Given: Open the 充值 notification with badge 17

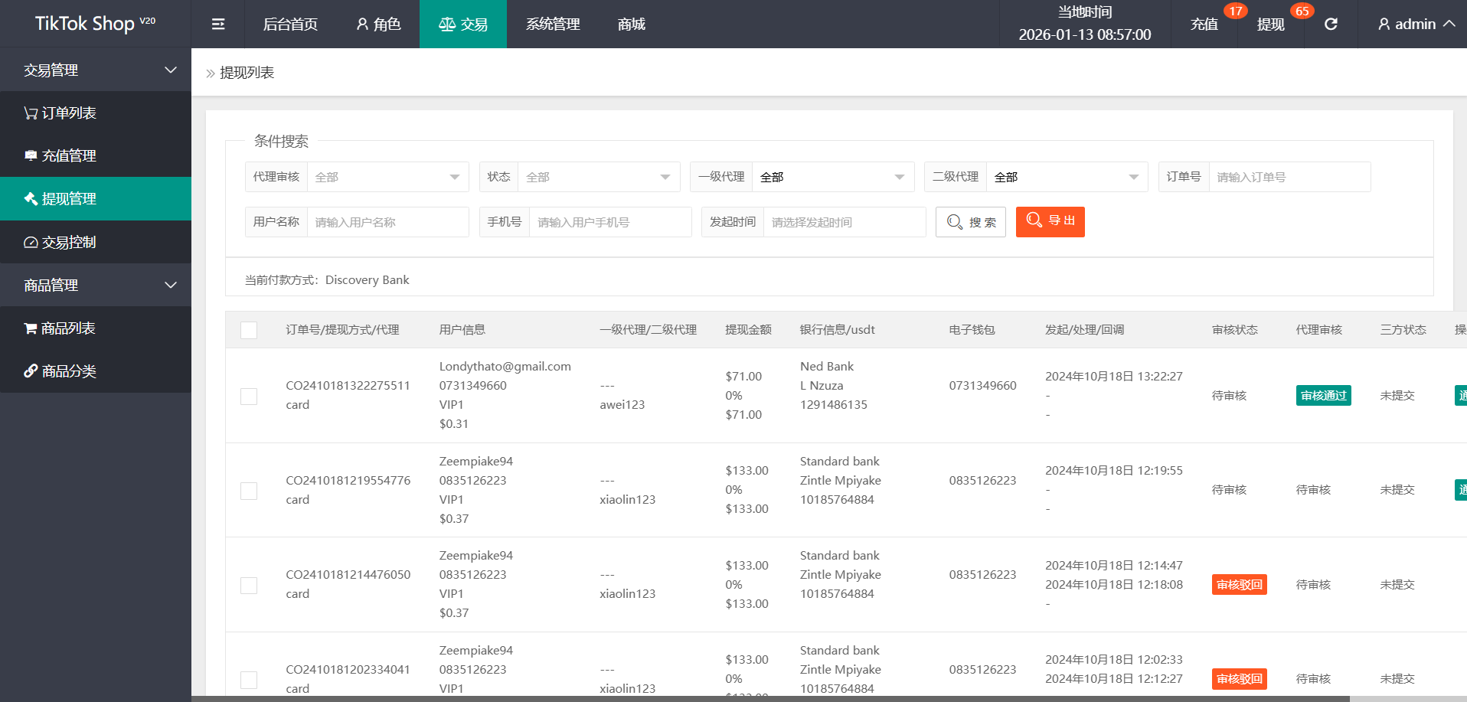Looking at the screenshot, I should [x=1204, y=24].
